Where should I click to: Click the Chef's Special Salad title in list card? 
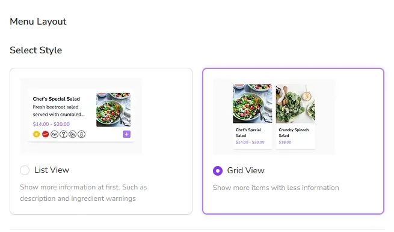point(57,99)
